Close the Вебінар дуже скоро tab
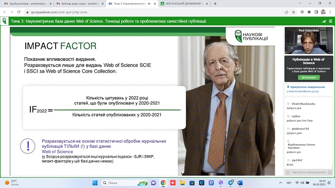Screen dimensions: 335x188 point(103,4)
